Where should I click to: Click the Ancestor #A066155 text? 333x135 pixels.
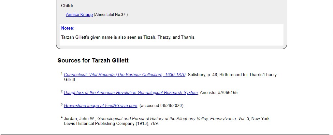tap(219, 92)
